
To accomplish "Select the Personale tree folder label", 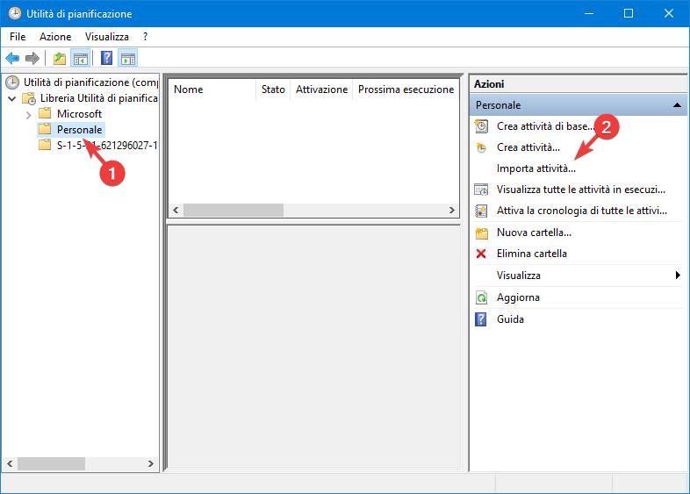I will pyautogui.click(x=79, y=129).
